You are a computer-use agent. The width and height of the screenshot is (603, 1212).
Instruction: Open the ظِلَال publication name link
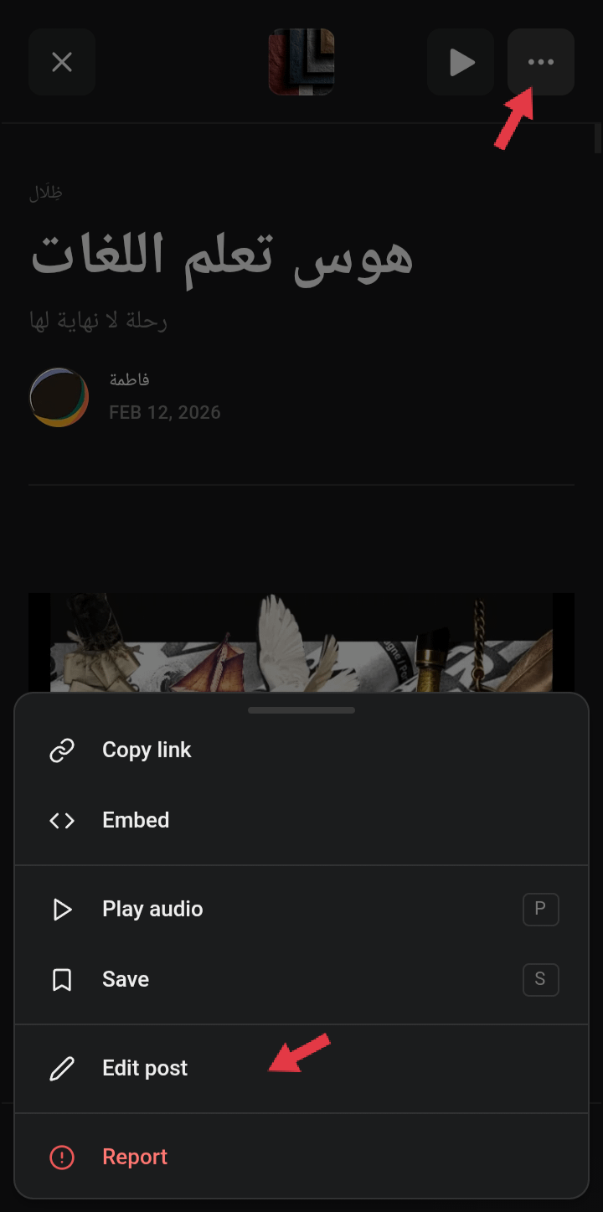[45, 192]
